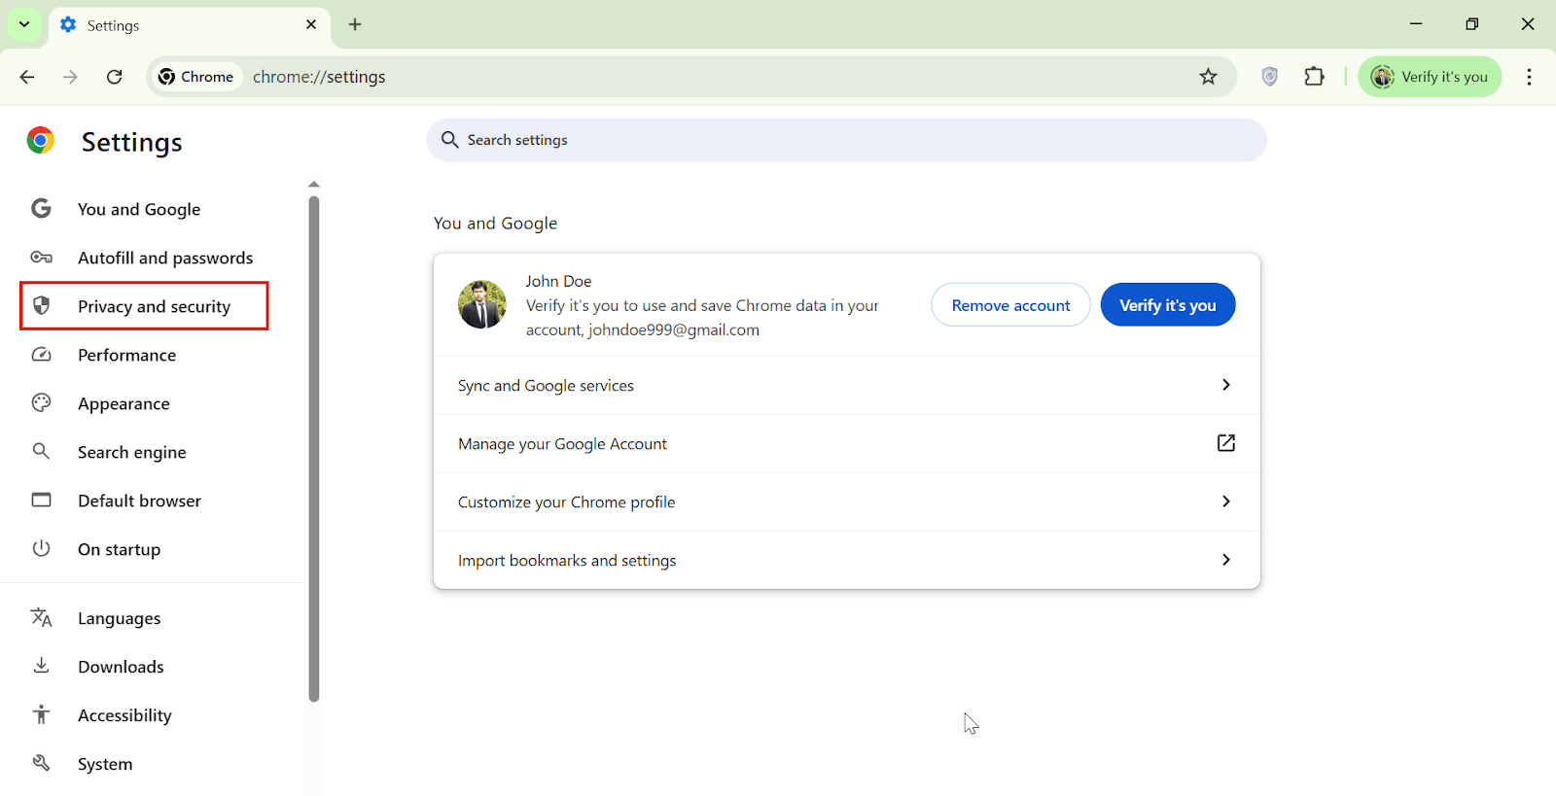Open the Extensions puzzle icon
This screenshot has width=1556, height=796.
click(x=1314, y=77)
